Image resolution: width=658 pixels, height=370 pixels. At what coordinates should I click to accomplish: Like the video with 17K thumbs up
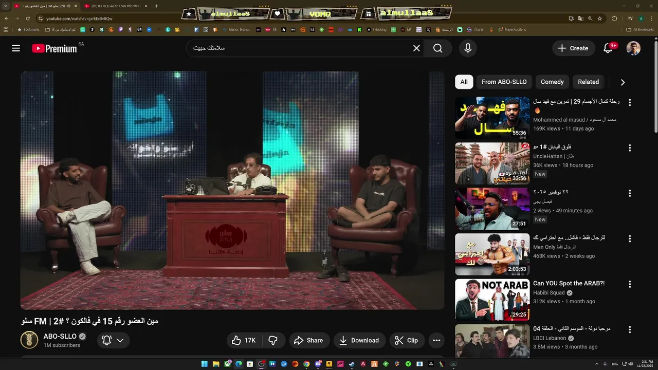pyautogui.click(x=244, y=340)
